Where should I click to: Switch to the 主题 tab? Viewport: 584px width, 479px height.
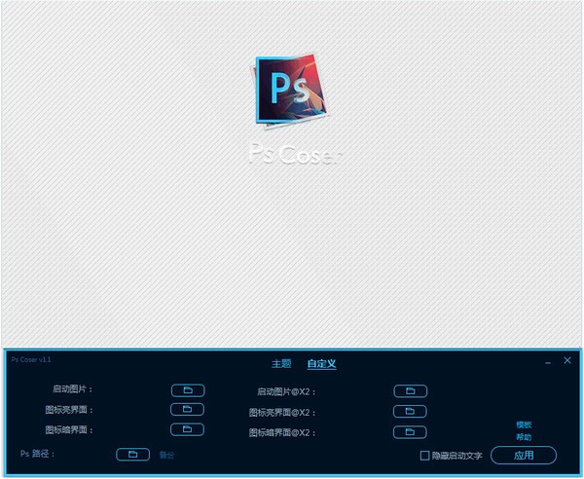pos(281,363)
